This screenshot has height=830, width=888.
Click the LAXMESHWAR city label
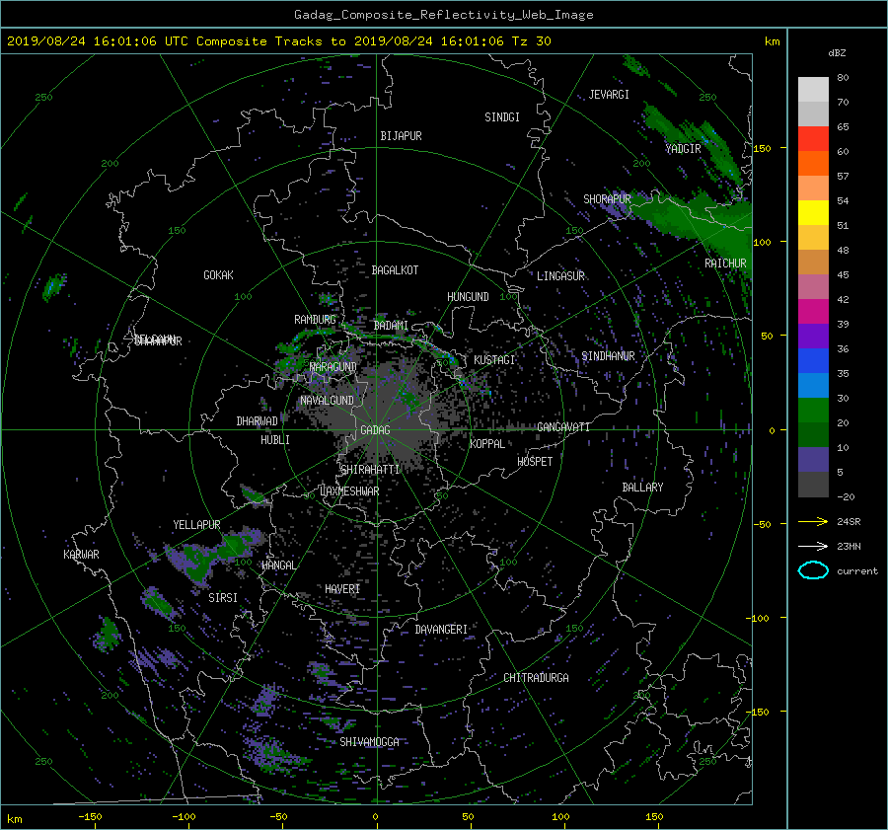click(349, 491)
